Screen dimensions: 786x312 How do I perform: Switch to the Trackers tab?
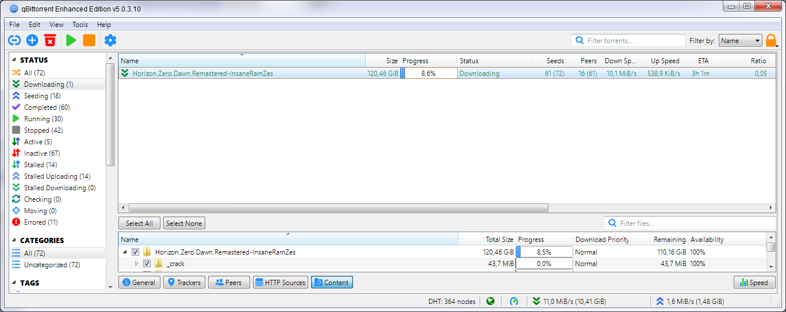(184, 282)
